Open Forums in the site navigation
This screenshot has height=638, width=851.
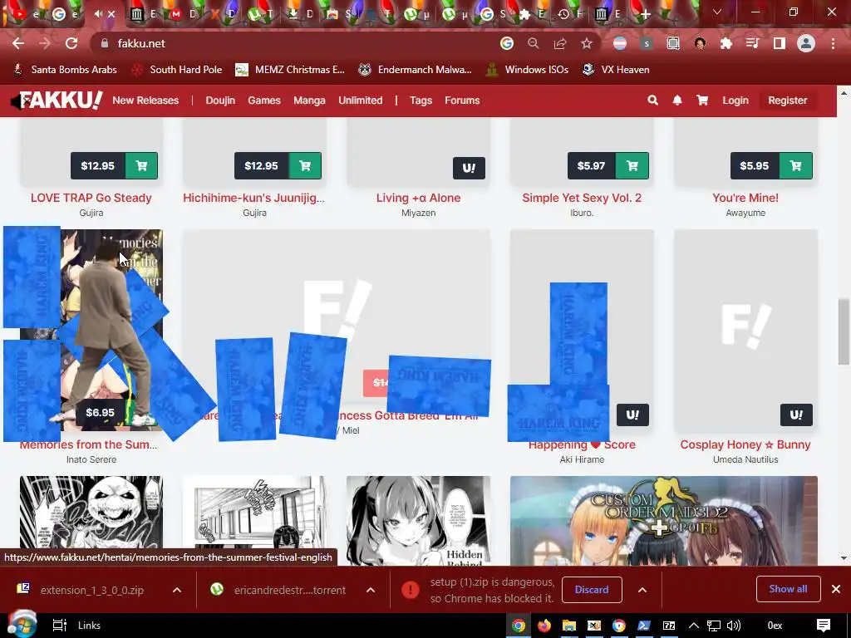[x=462, y=101]
